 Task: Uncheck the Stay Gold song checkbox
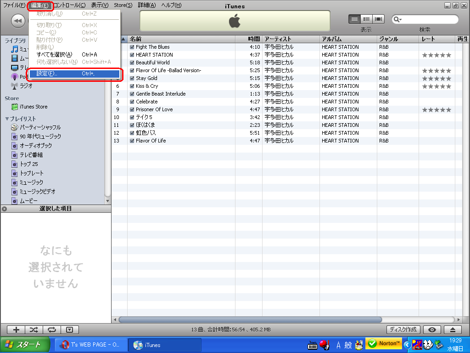point(132,78)
